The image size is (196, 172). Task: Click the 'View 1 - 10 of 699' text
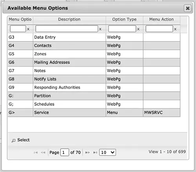click(167, 152)
